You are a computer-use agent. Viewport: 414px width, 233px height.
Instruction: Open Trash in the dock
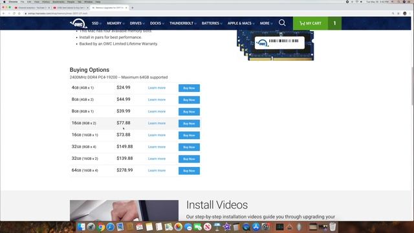click(332, 227)
